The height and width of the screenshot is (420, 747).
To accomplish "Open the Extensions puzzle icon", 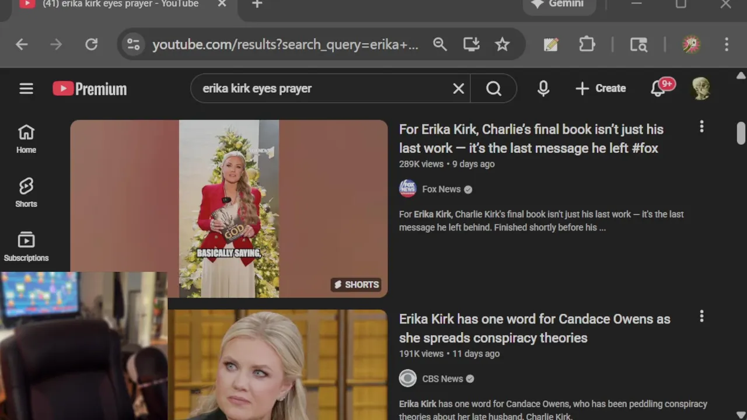I will [587, 44].
